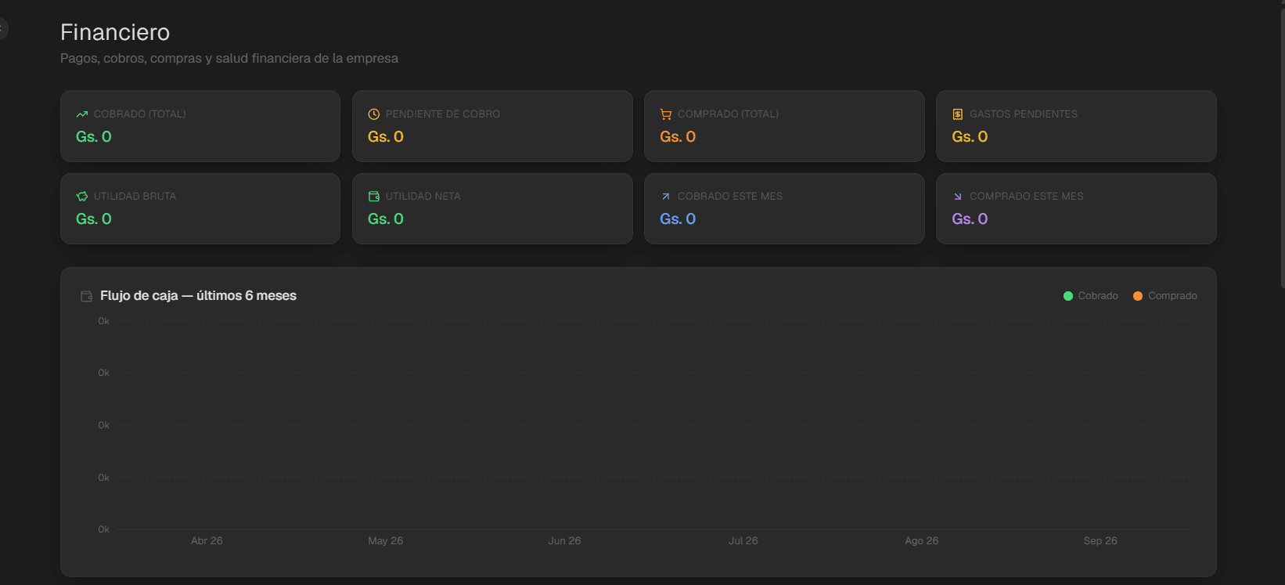Click the Gs. 0 value under Gastos Pendientes
Image resolution: width=1285 pixels, height=585 pixels.
[x=970, y=137]
